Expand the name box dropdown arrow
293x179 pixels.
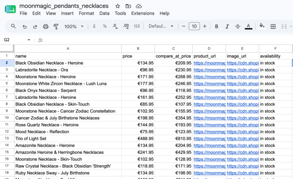pos(29,40)
